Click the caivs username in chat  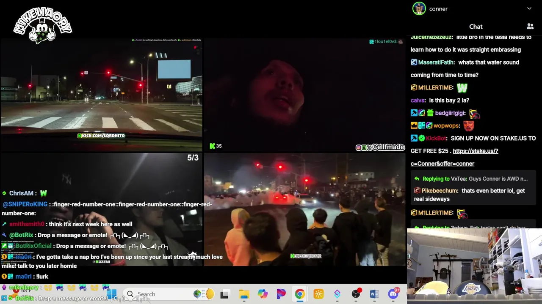tap(418, 100)
